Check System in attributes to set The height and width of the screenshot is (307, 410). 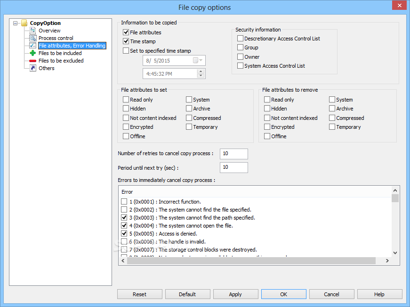point(189,100)
